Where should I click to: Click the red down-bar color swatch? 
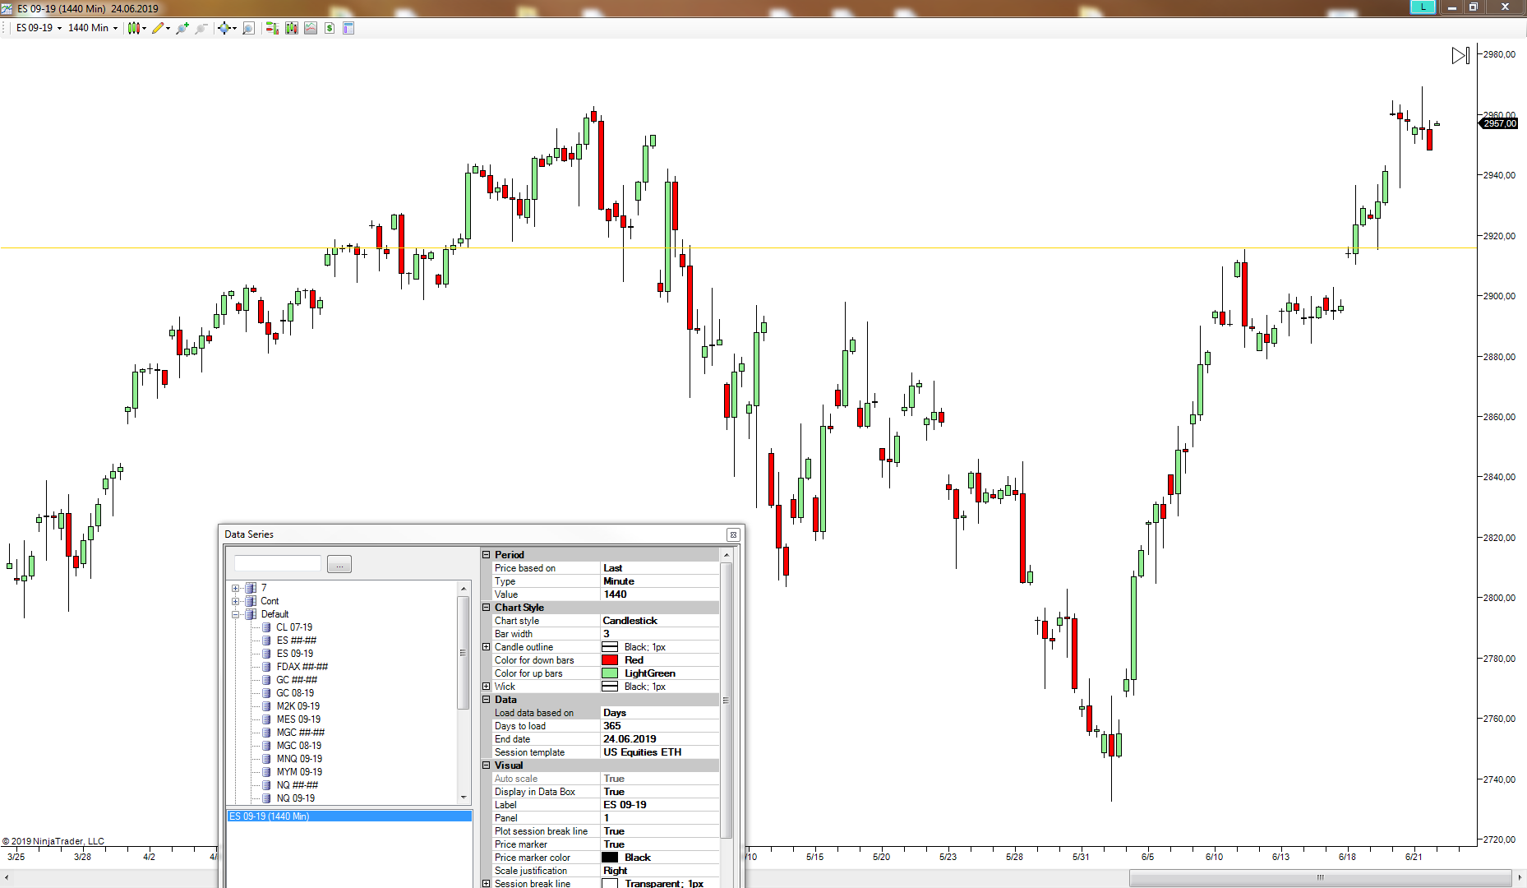pos(610,660)
